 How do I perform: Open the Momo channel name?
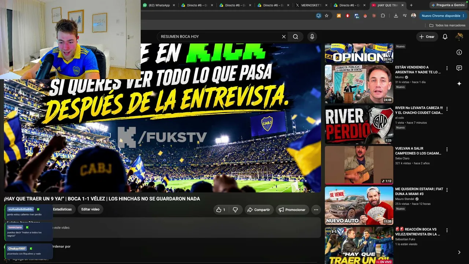point(399,77)
